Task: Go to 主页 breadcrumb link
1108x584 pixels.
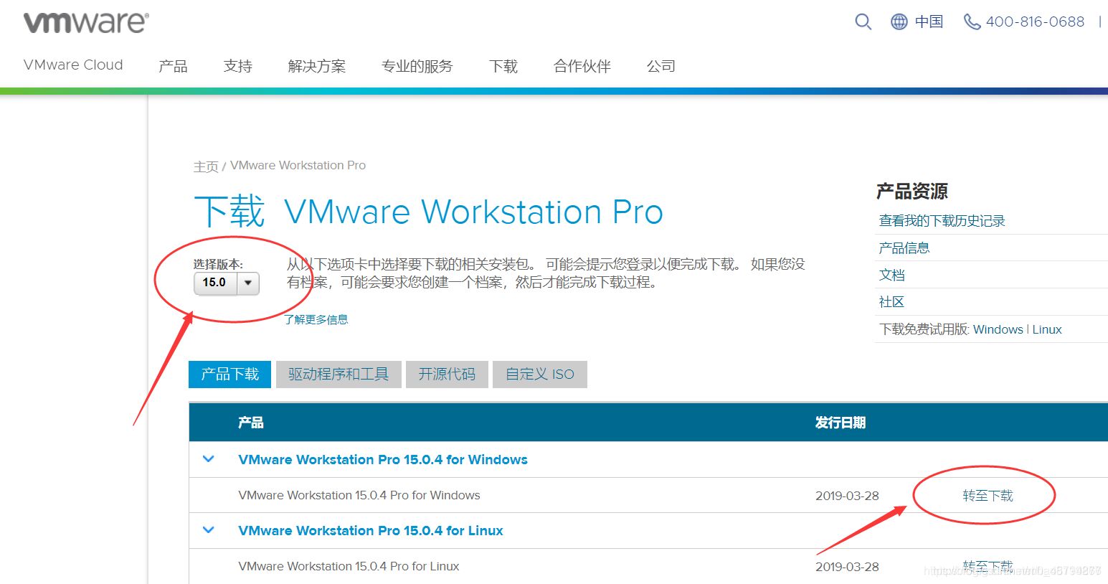Action: [206, 166]
